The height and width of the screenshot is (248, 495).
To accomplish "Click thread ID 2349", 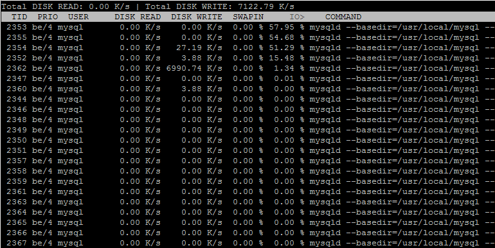I will pyautogui.click(x=17, y=130).
